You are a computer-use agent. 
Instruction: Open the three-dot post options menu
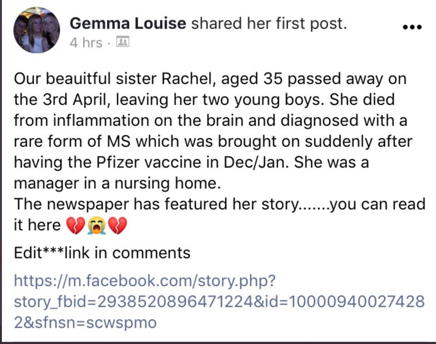[x=412, y=27]
